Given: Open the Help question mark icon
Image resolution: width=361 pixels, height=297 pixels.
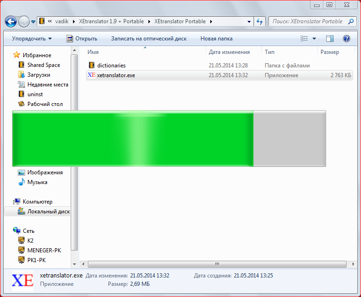Looking at the screenshot, I should coord(346,39).
